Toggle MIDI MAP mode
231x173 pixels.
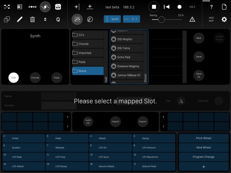[x=211, y=19]
